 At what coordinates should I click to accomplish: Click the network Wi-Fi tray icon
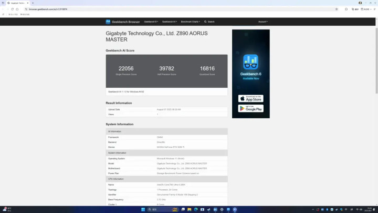358,209
